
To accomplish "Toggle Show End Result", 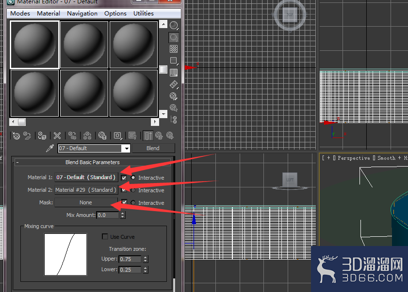I will 148,136.
